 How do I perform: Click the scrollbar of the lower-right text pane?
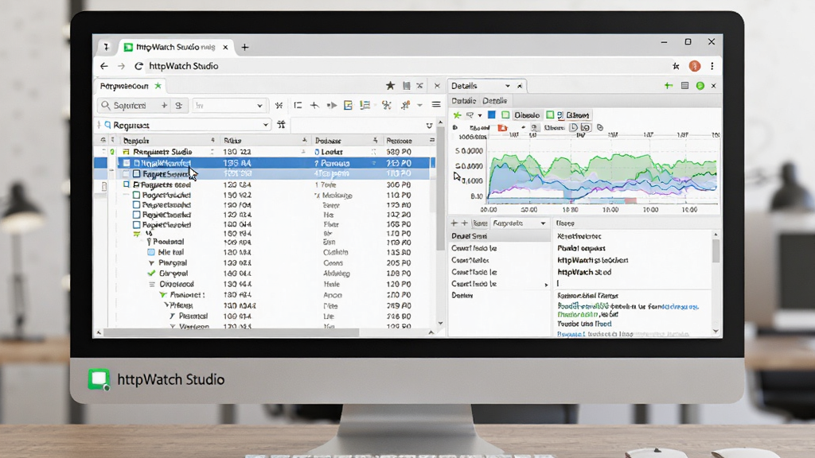click(716, 250)
